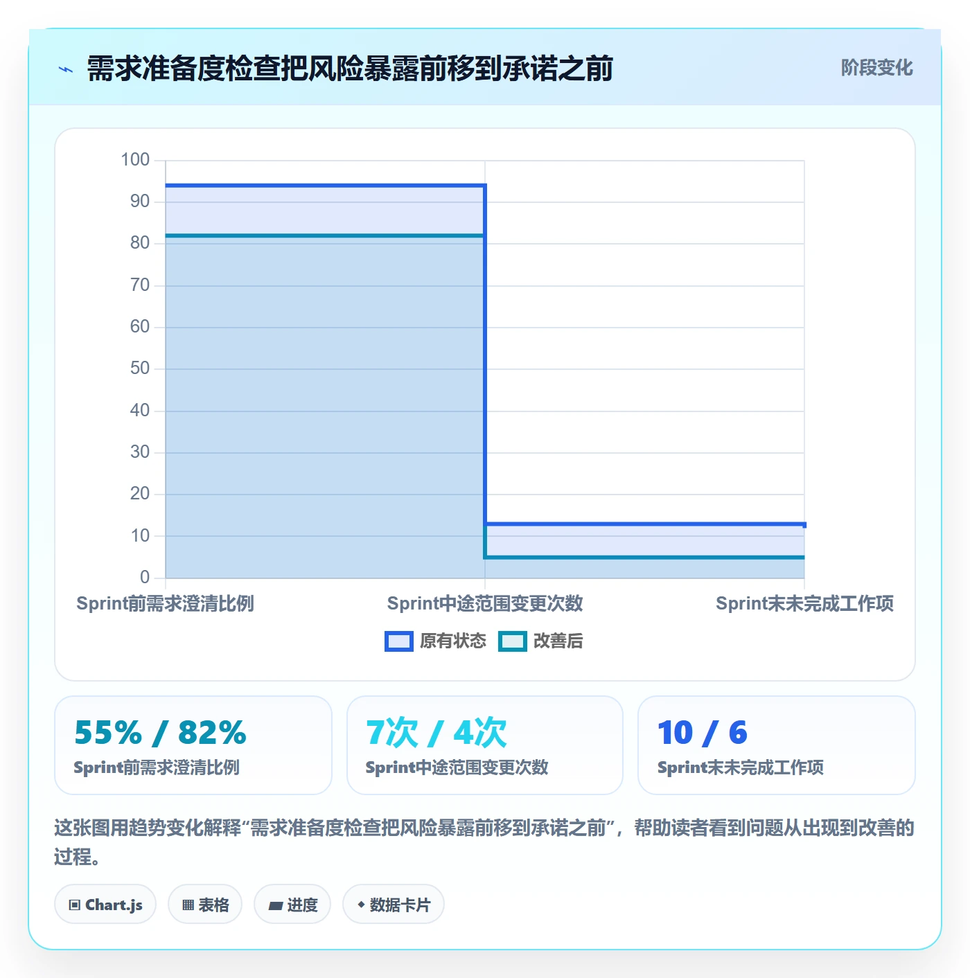Click the 55% / 82% stat value
970x978 pixels.
pyautogui.click(x=160, y=732)
